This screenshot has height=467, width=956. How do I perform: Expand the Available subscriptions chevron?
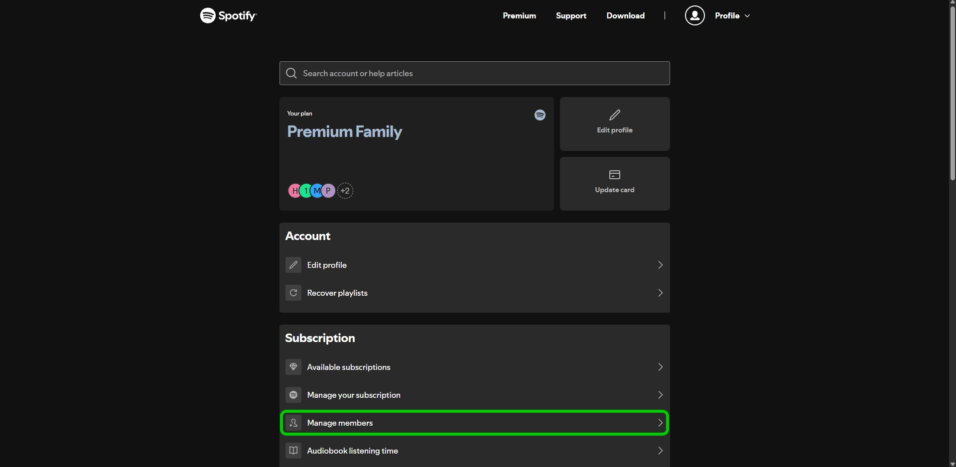point(660,367)
